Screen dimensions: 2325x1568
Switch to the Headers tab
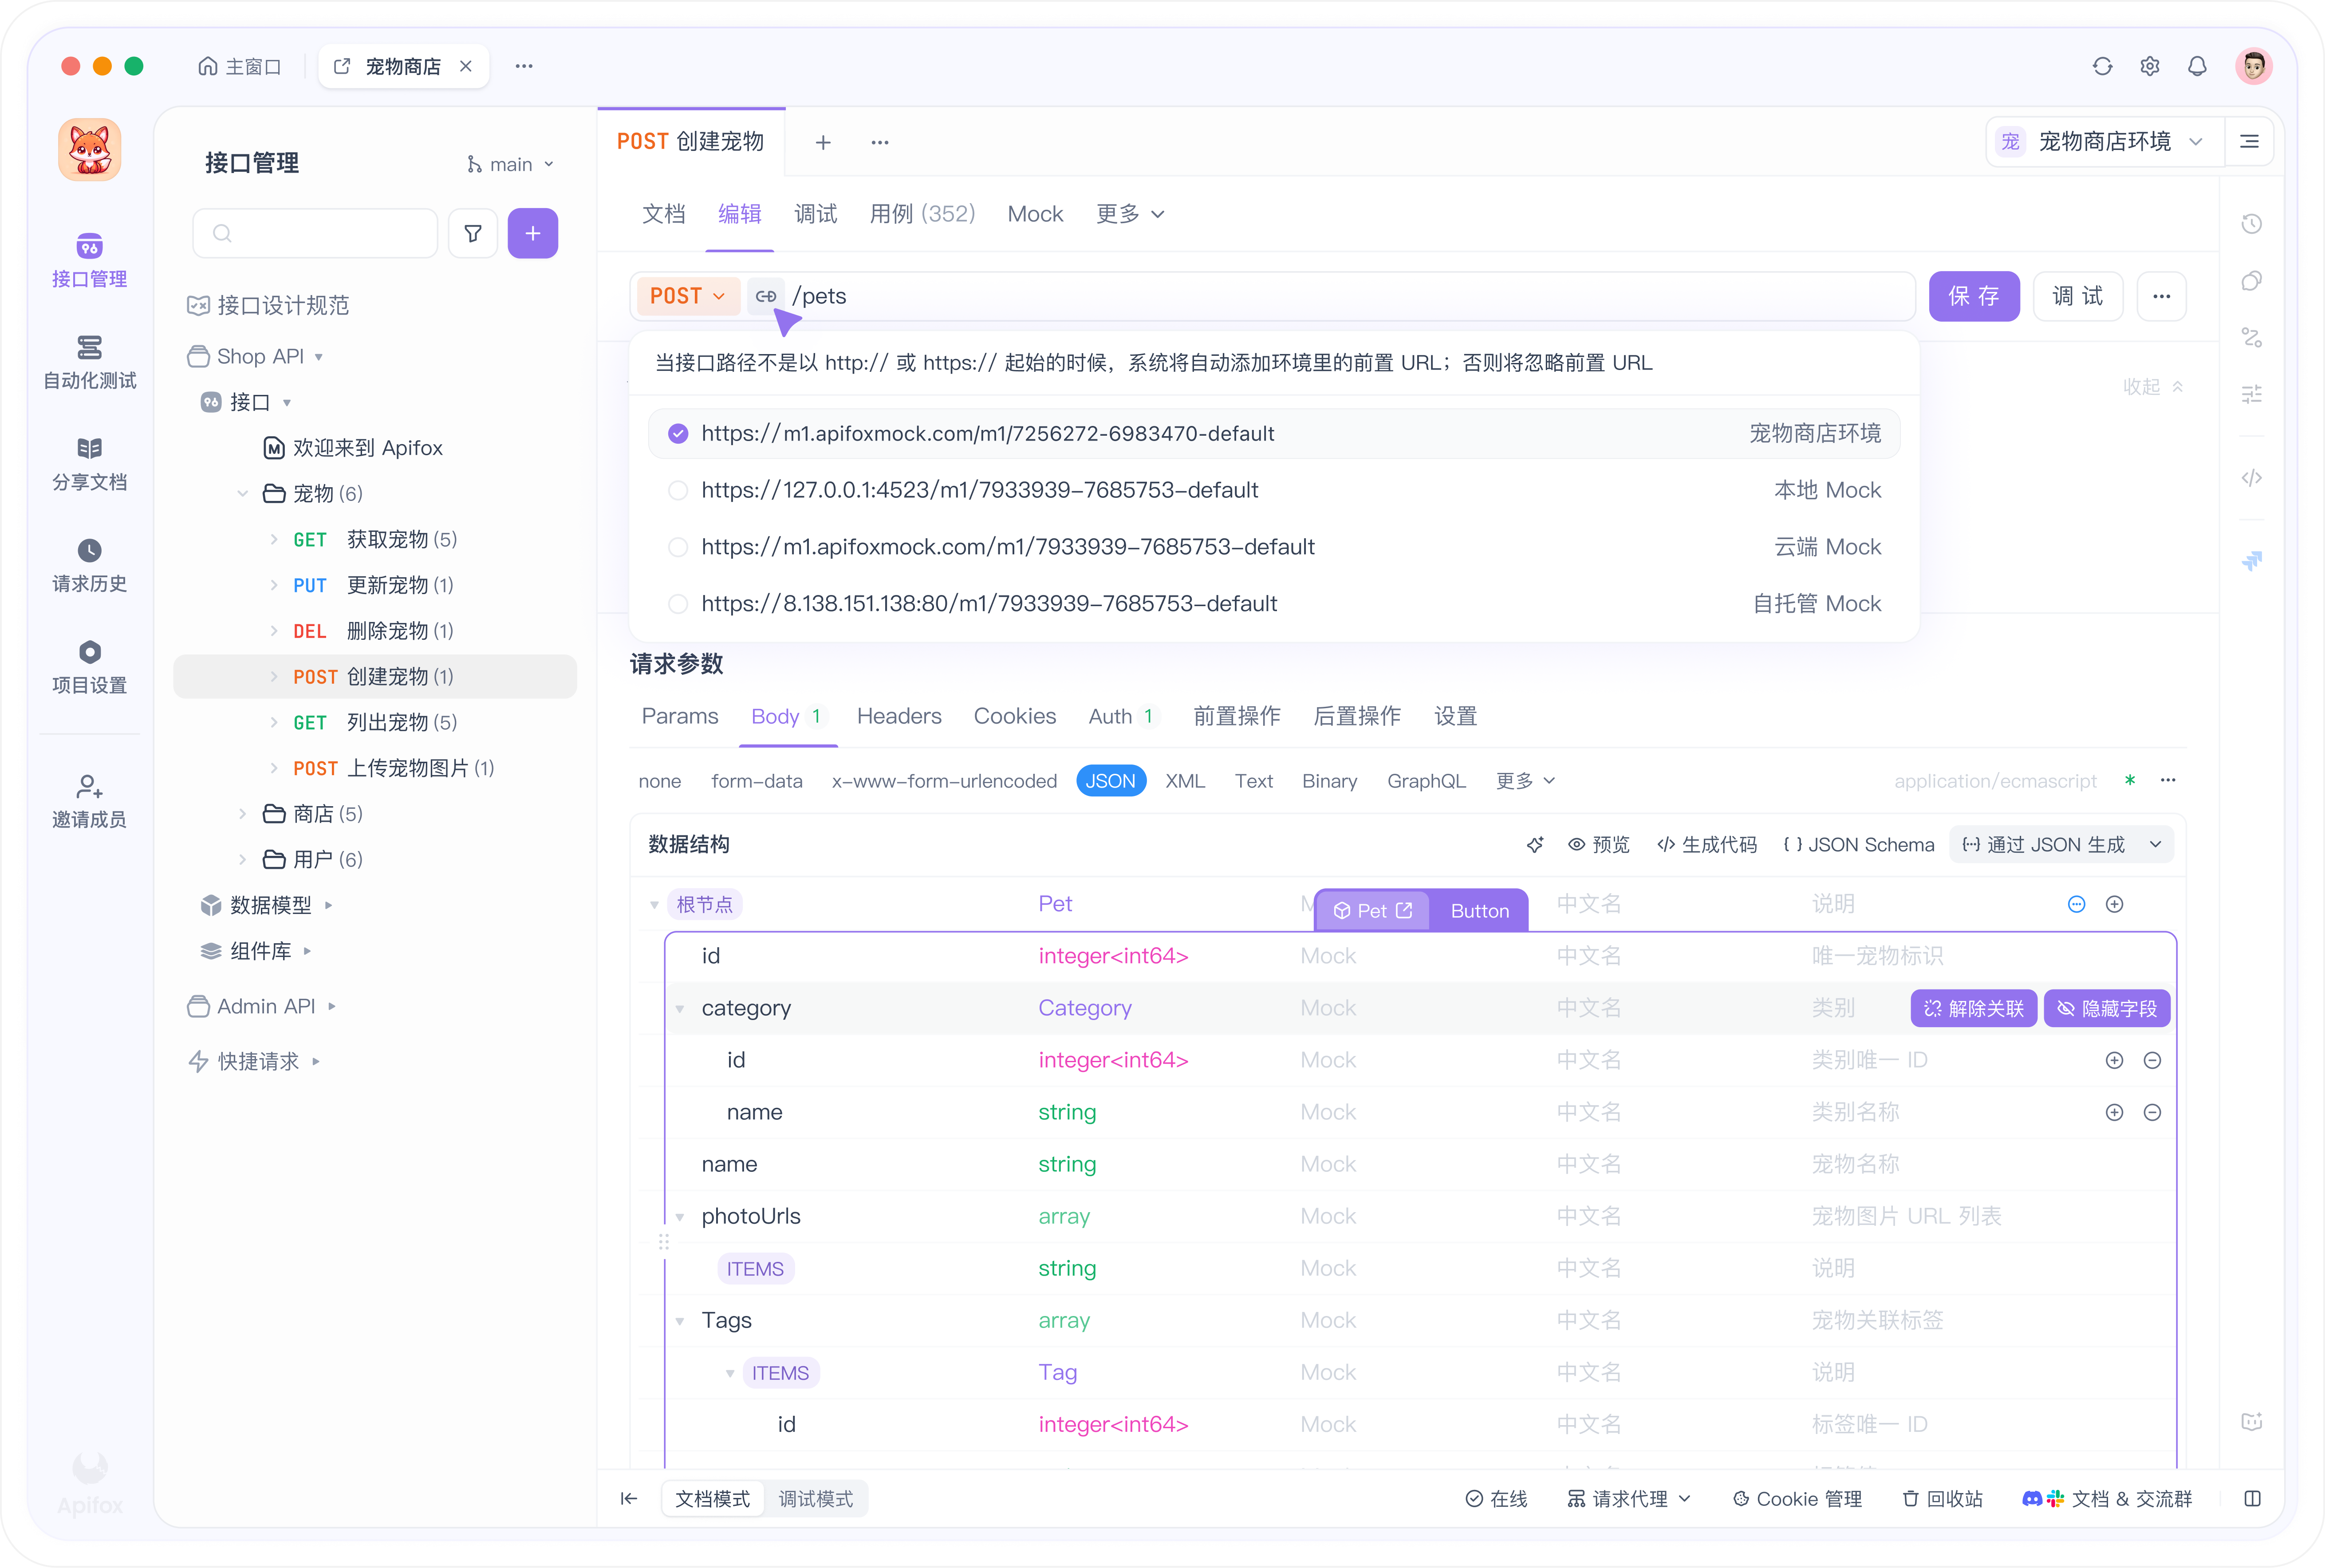click(898, 716)
